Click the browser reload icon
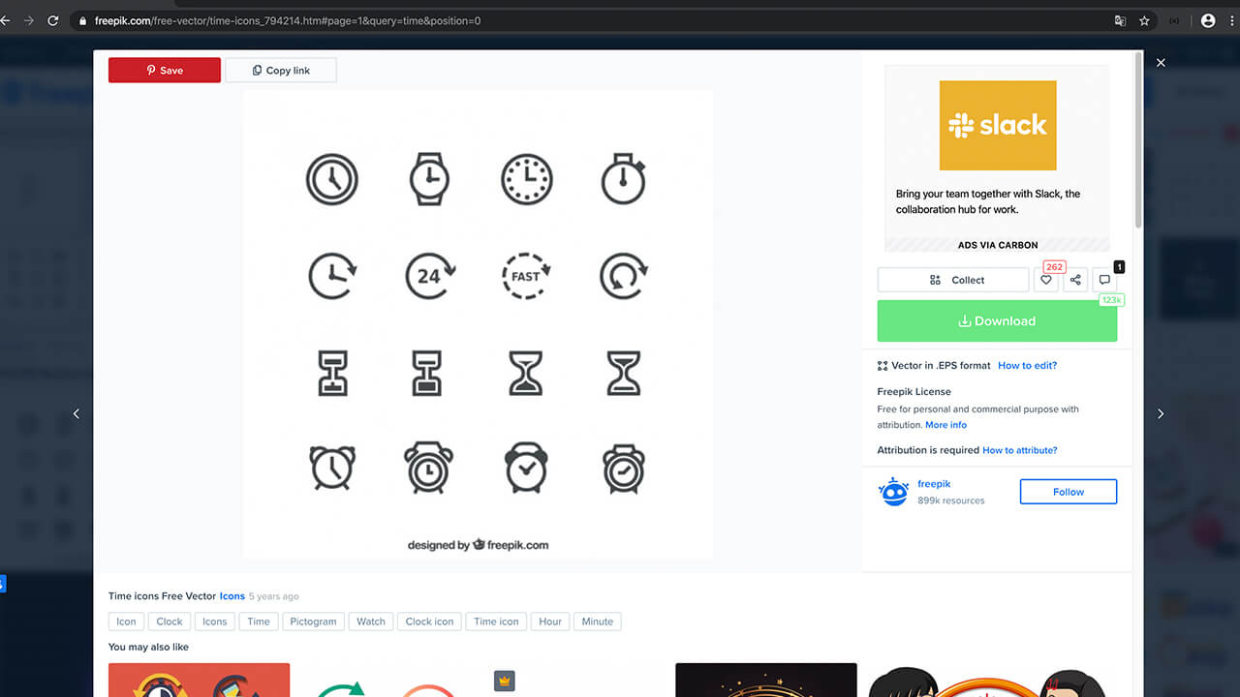 (x=52, y=20)
